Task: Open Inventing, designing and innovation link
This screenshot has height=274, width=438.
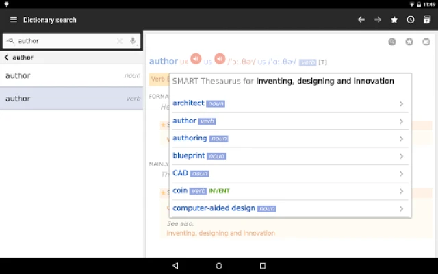Action: pos(220,233)
